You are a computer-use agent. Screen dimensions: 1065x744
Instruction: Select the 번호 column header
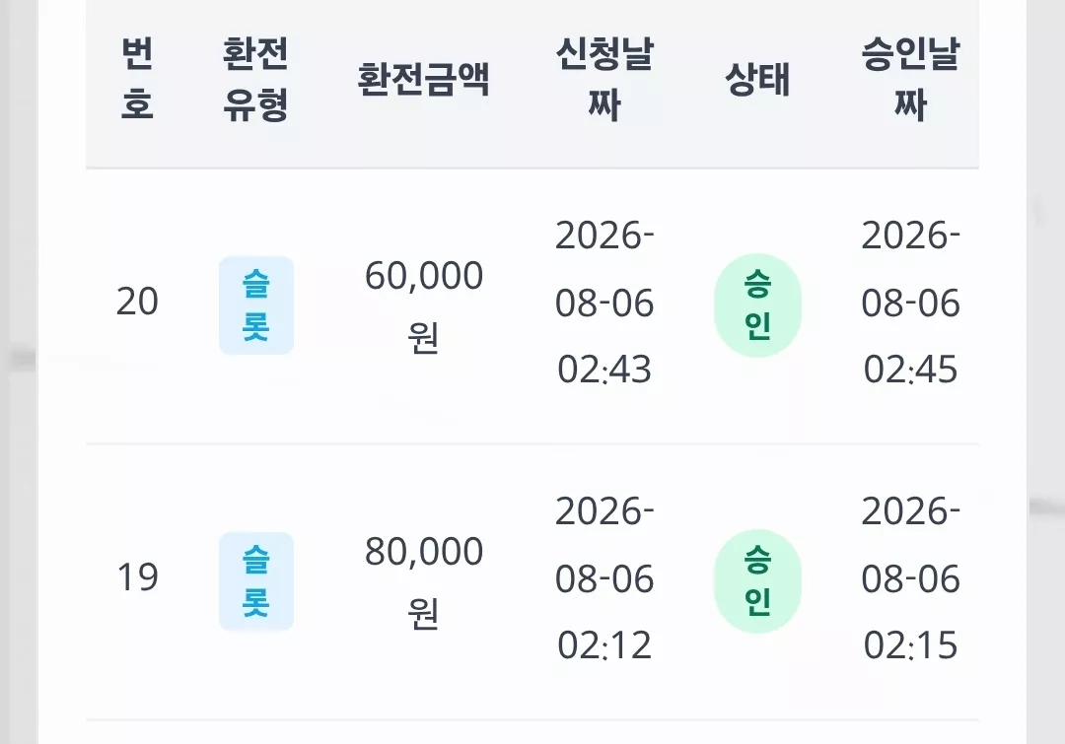point(137,79)
